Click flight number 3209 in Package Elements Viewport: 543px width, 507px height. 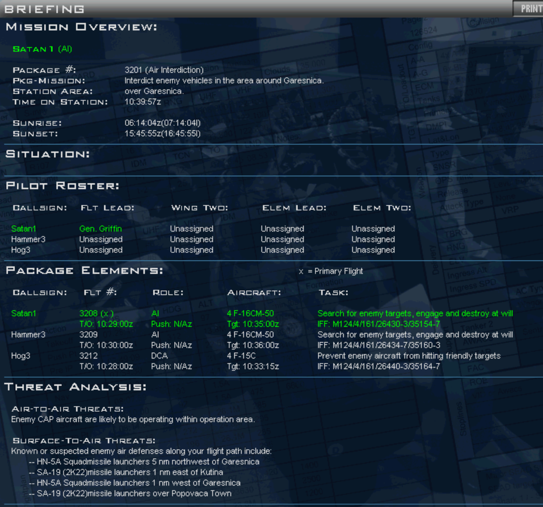[89, 335]
